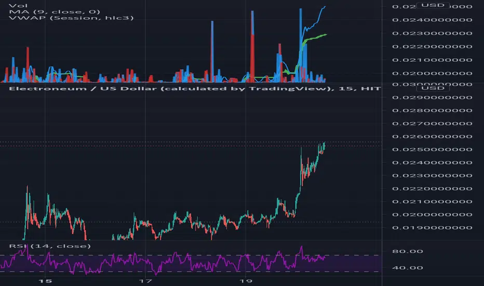This screenshot has width=484, height=286.
Task: Select date 19 on the time axis
Action: (246, 281)
